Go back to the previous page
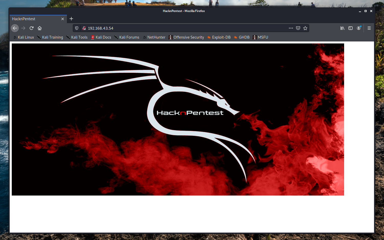 coord(15,28)
